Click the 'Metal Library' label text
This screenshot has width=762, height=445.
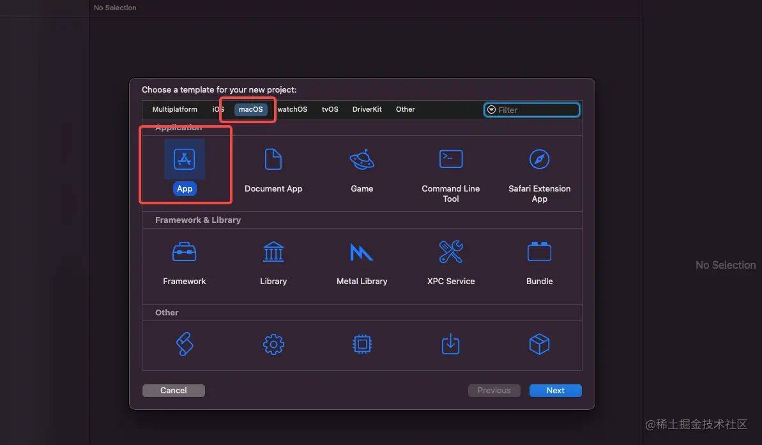point(362,282)
